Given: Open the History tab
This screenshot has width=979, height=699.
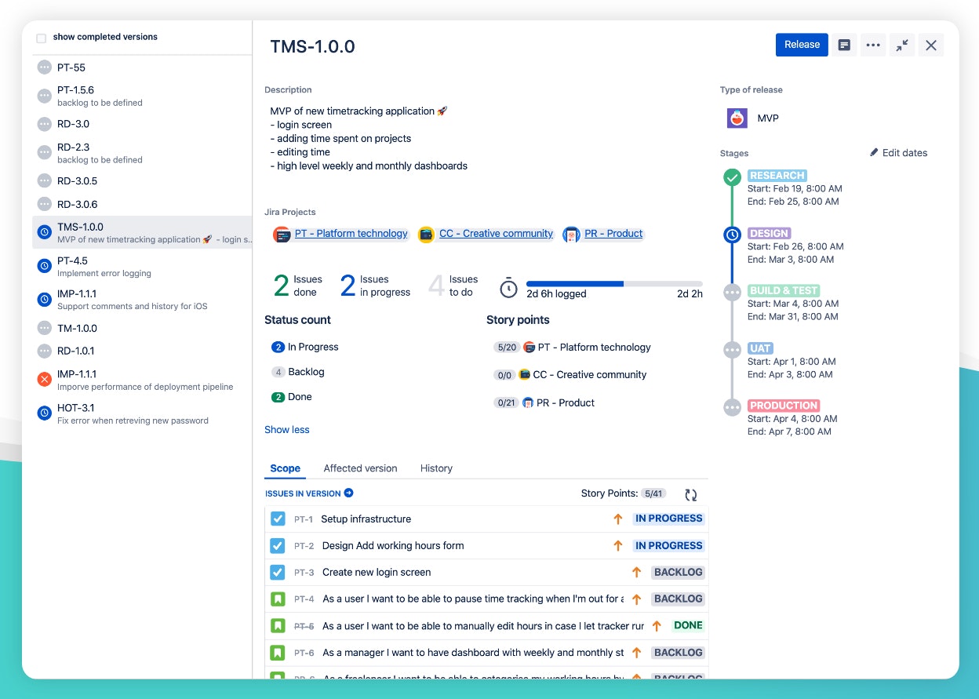Looking at the screenshot, I should point(436,468).
